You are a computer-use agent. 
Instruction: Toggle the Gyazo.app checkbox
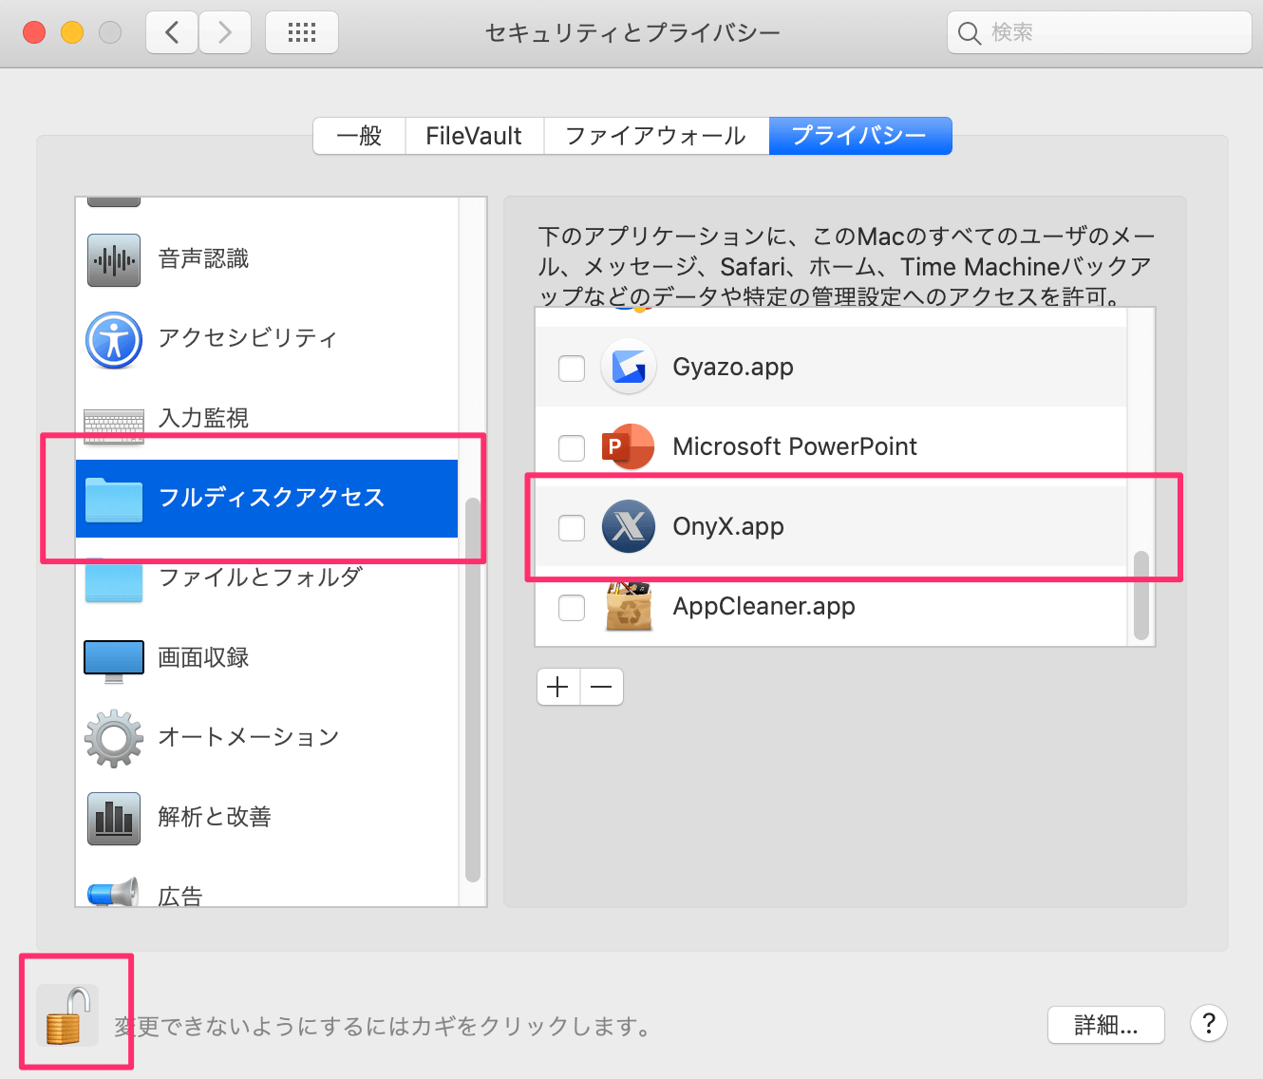pos(572,368)
